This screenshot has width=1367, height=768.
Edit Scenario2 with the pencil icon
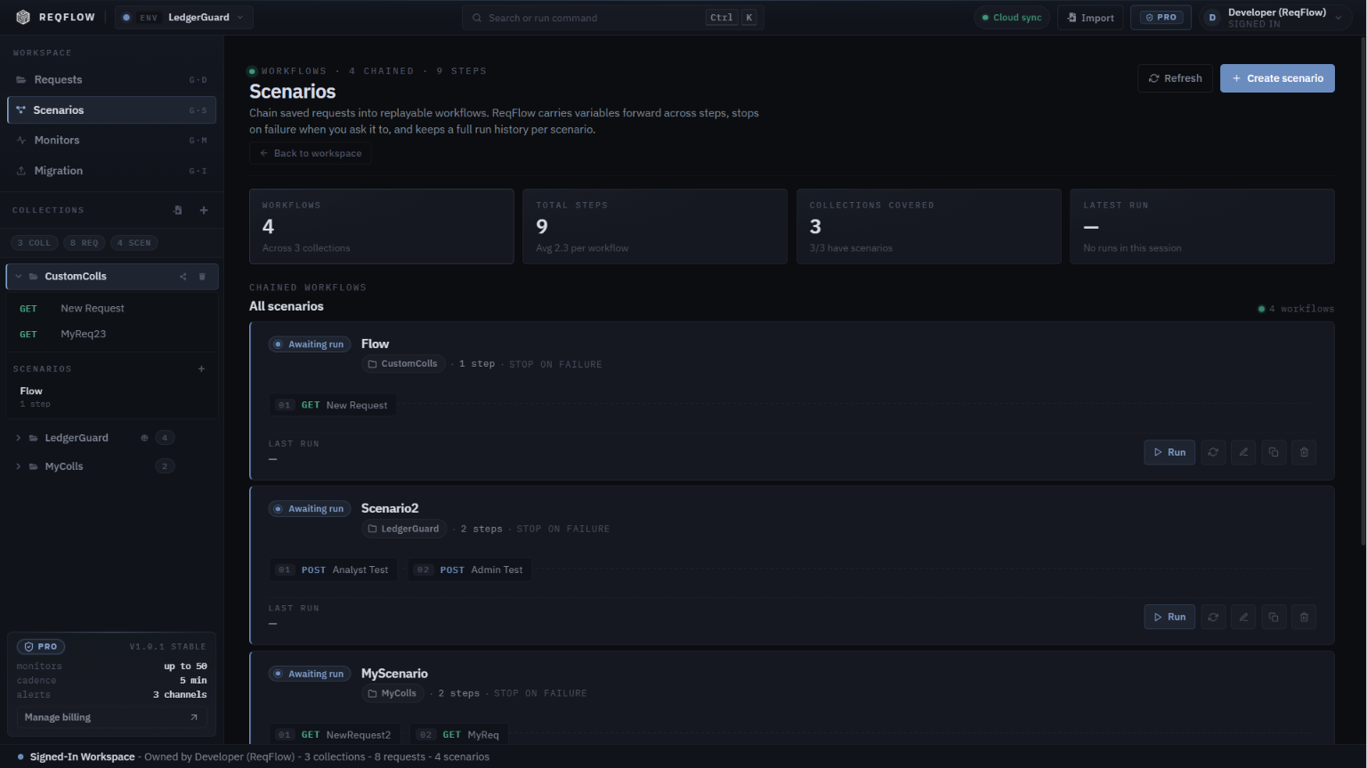(1243, 617)
